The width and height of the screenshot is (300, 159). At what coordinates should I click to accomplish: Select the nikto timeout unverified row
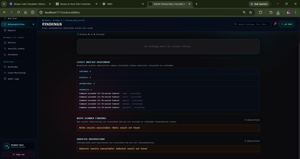111,97
